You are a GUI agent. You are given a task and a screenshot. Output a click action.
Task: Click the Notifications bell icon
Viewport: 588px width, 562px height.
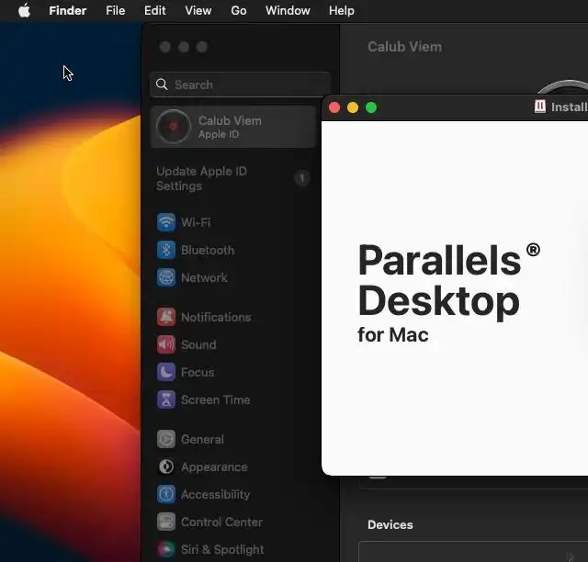click(x=166, y=317)
